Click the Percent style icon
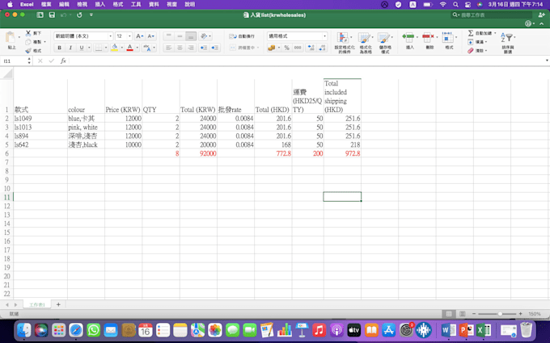 pos(287,48)
